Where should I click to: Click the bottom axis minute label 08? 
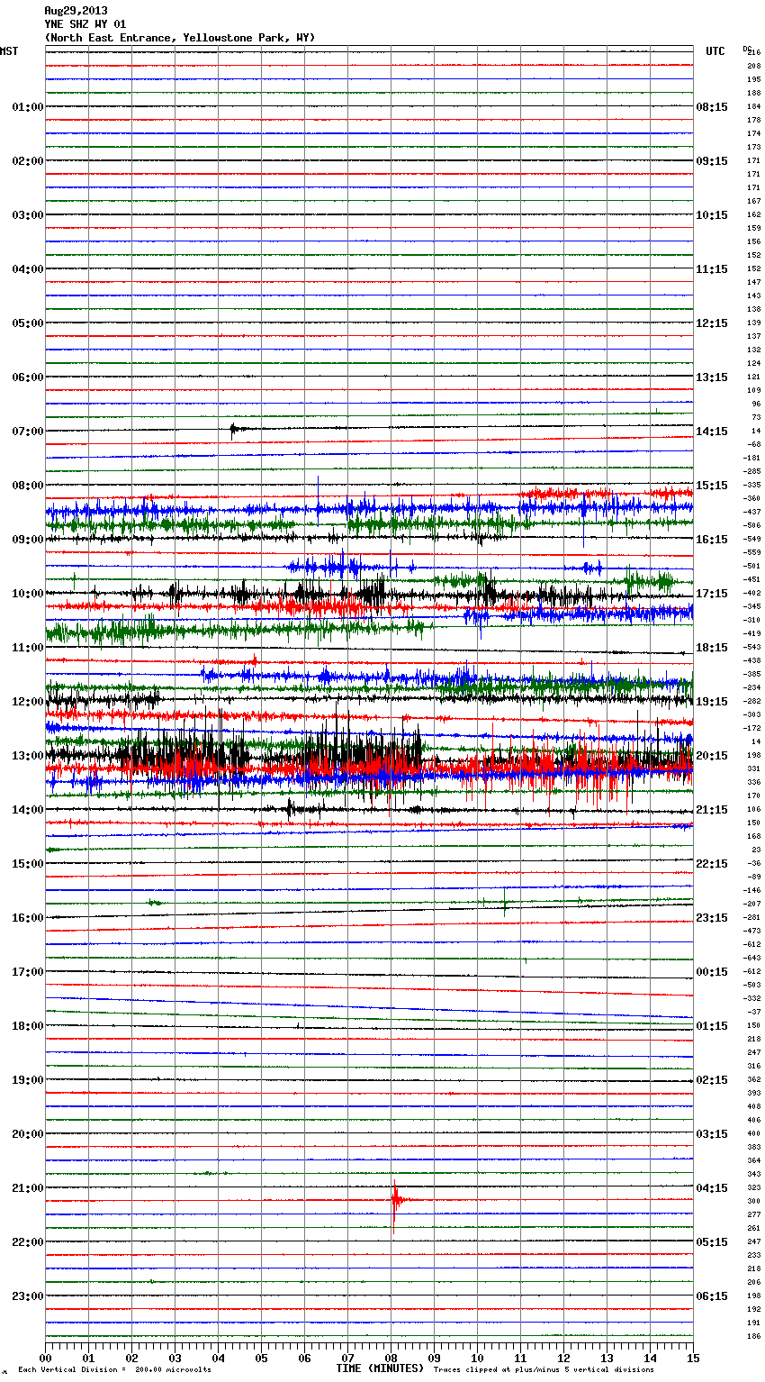point(391,1358)
